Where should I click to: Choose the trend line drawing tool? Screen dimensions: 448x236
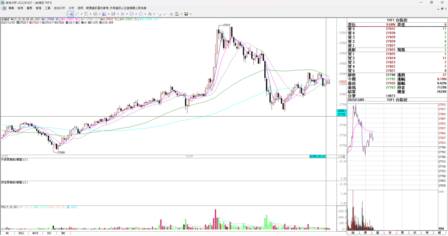click(x=77, y=14)
